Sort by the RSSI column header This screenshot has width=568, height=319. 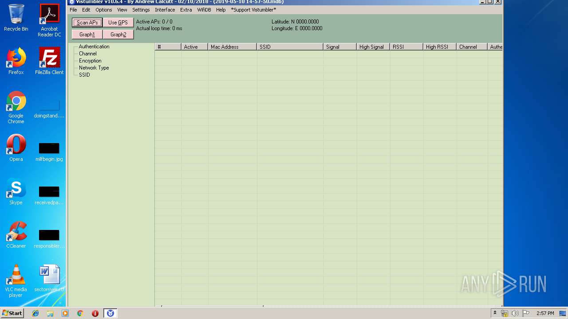point(406,47)
